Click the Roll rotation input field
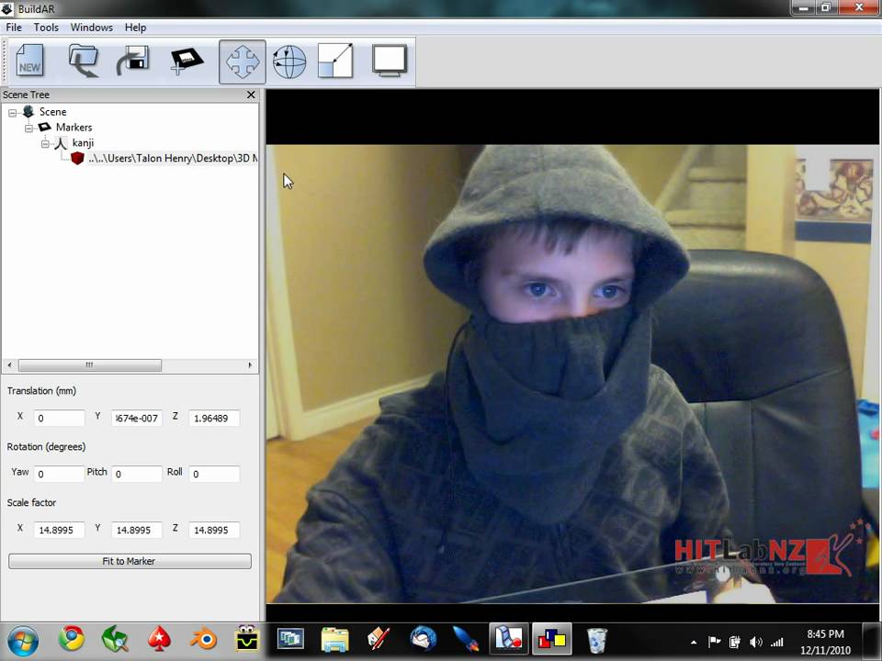Screen dimensions: 882x661 pos(214,474)
